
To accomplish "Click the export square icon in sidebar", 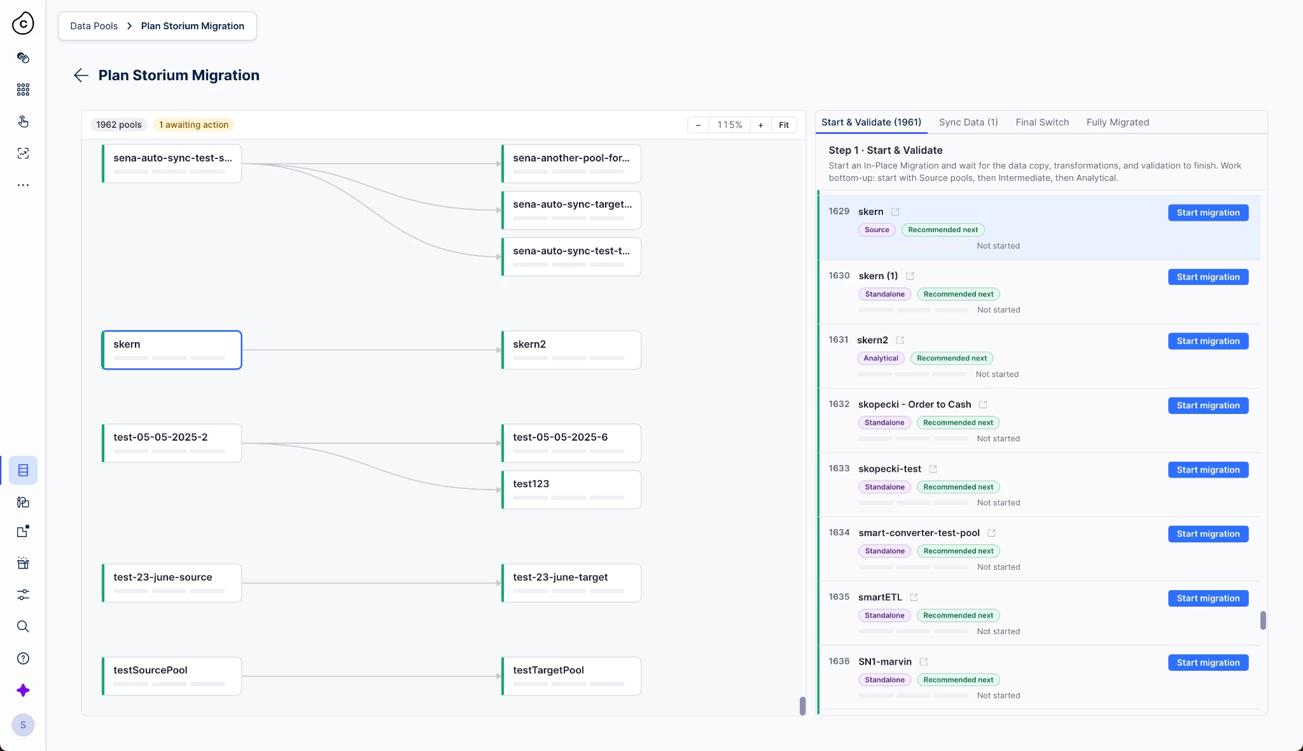I will coord(23,532).
